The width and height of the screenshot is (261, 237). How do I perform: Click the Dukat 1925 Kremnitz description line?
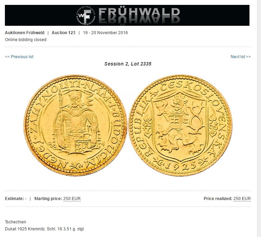tap(44, 229)
